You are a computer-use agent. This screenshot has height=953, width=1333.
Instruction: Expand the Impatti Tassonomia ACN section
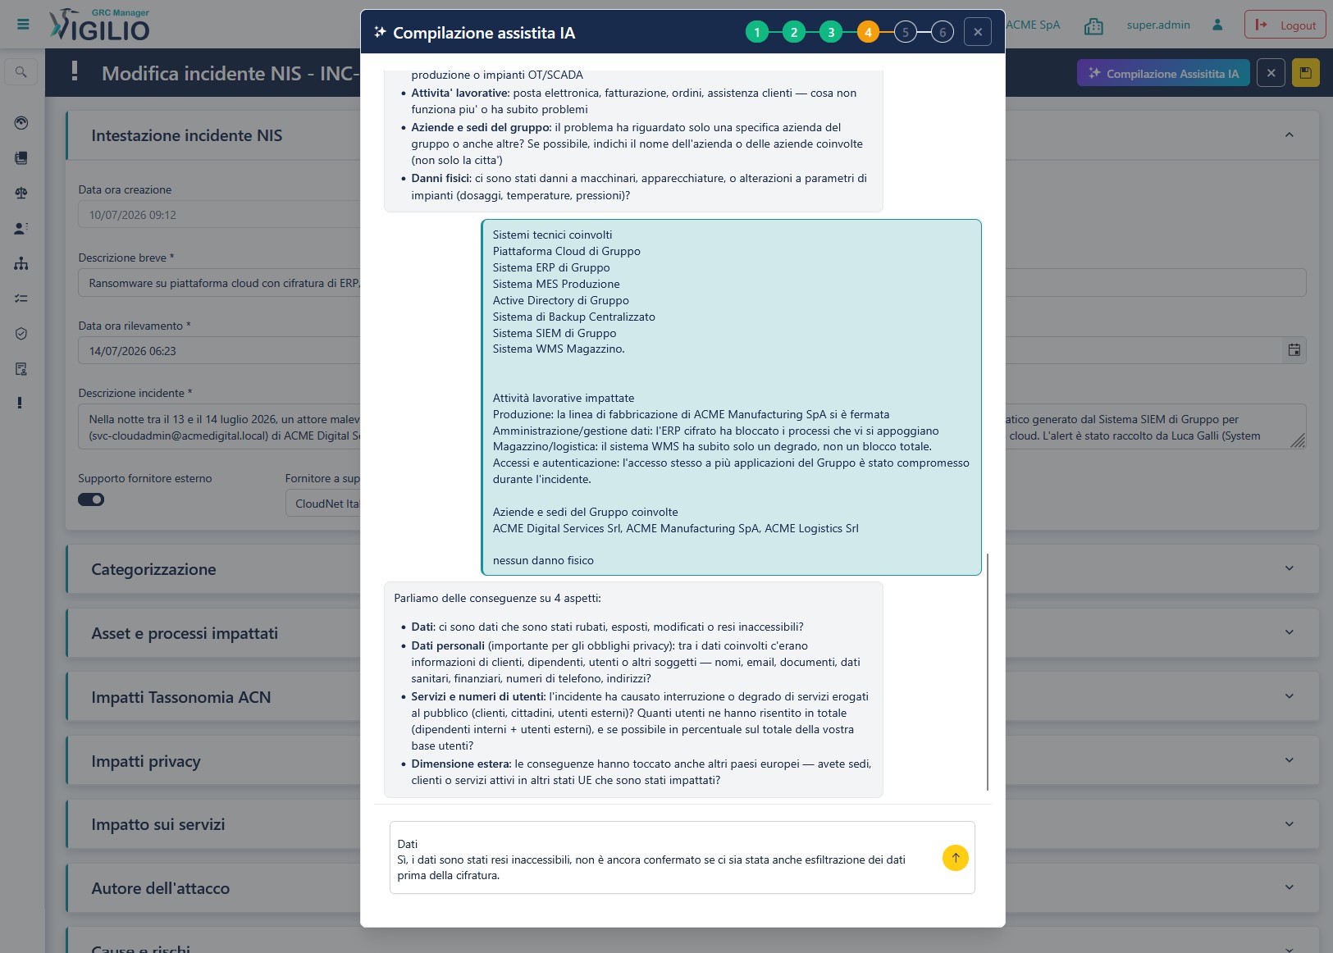point(1289,696)
